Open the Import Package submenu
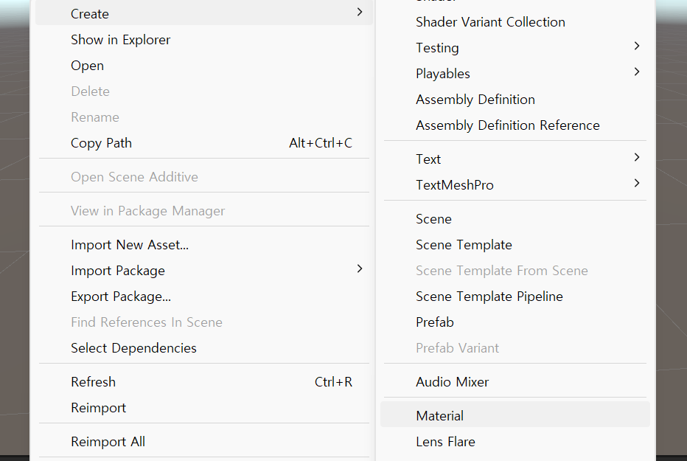 point(359,269)
